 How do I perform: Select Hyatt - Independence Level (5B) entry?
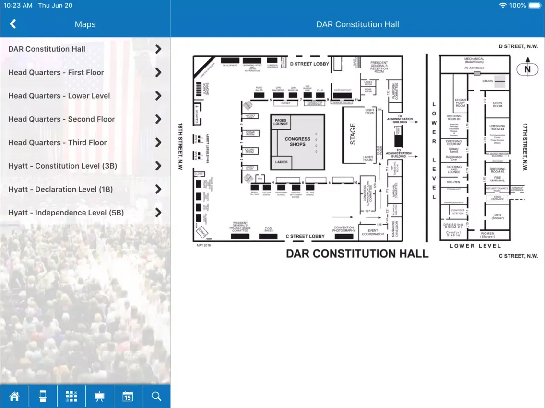click(85, 212)
